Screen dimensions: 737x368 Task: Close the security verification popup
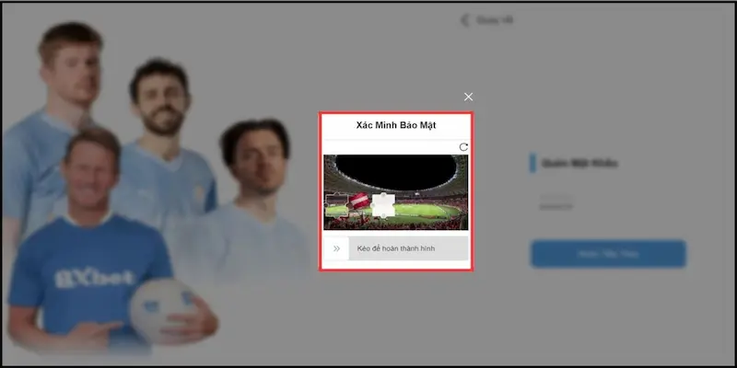pyautogui.click(x=469, y=97)
